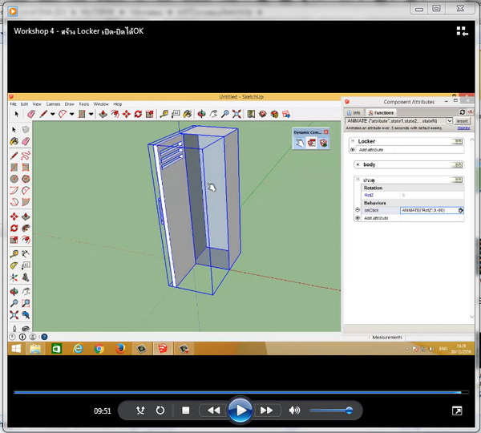Screen dimensions: 481x433
Task: Click the insert button for function
Action: (463, 121)
